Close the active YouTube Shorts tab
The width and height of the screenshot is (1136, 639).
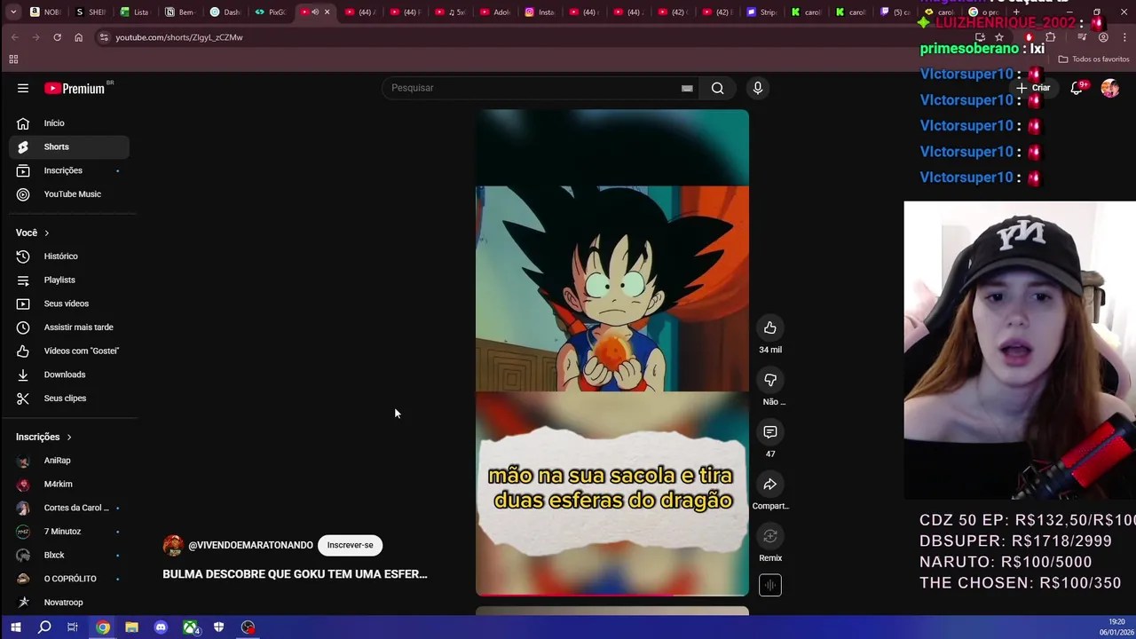point(327,12)
